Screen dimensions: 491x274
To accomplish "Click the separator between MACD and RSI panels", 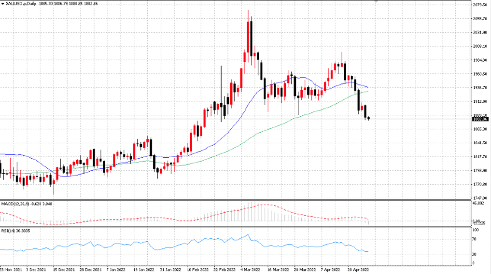I will coord(235,226).
